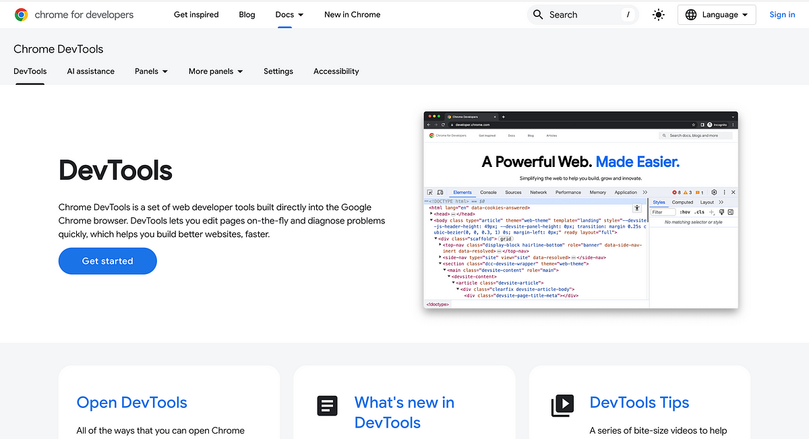Open the Accessibility tab
The width and height of the screenshot is (809, 439).
point(336,71)
